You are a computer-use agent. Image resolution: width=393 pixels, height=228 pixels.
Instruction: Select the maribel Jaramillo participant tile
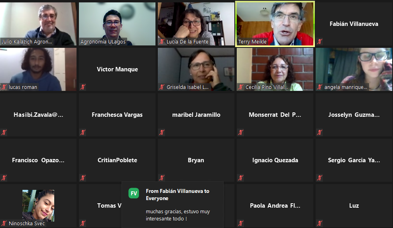(196, 115)
